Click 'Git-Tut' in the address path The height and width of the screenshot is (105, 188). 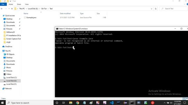(x=44, y=9)
